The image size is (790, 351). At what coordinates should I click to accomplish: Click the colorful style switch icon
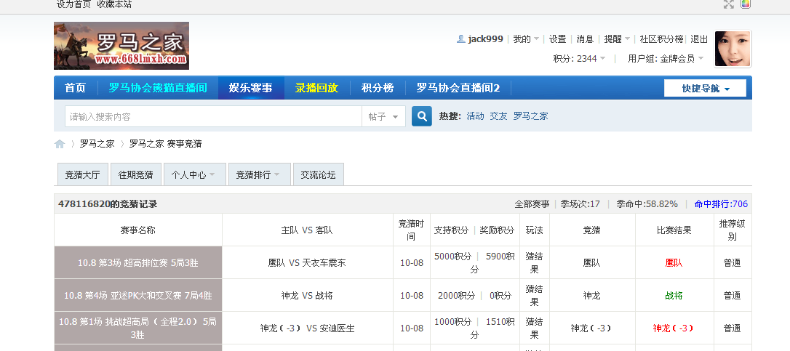[746, 4]
